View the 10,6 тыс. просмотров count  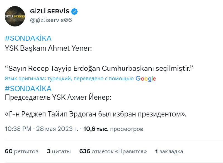[x=113, y=129]
